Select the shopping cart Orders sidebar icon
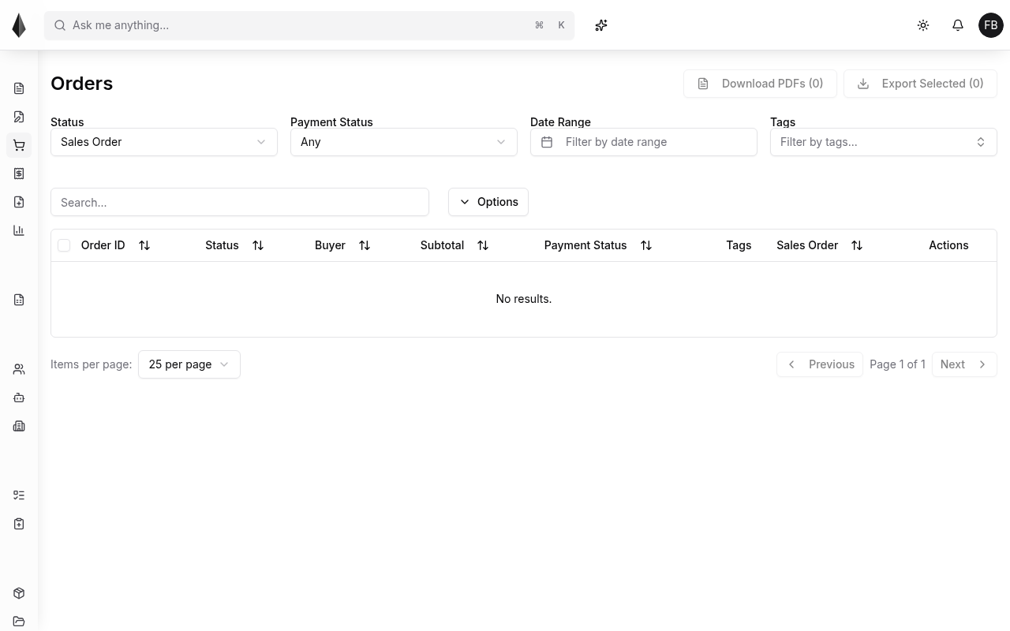Image resolution: width=1010 pixels, height=631 pixels. [x=19, y=145]
